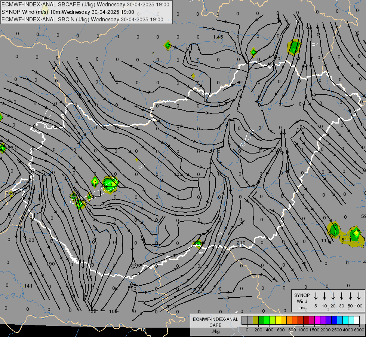Click the 275 value on the map
This screenshot has height=337, width=366.
click(x=135, y=266)
